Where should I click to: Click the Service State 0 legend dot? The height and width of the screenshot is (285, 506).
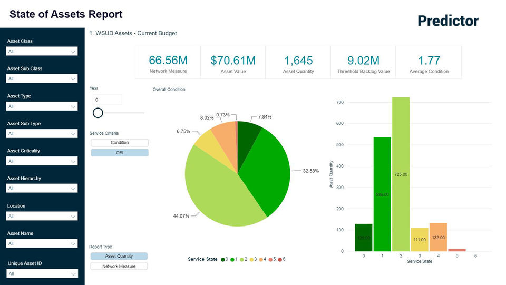(x=223, y=259)
